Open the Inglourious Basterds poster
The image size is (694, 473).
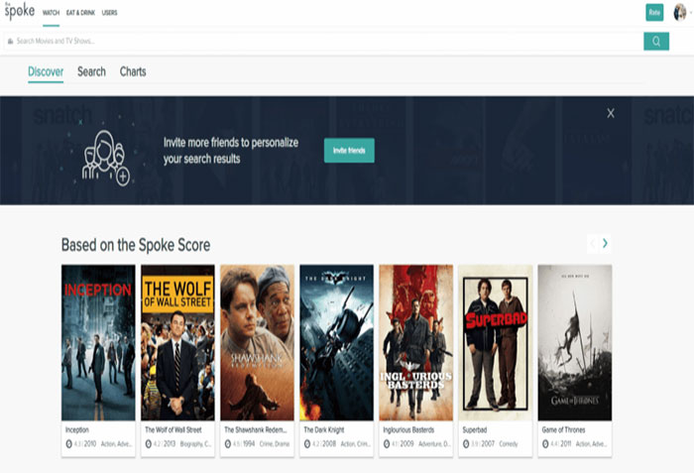pos(416,342)
